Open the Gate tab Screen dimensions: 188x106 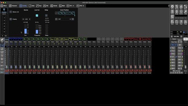coord(32,6)
